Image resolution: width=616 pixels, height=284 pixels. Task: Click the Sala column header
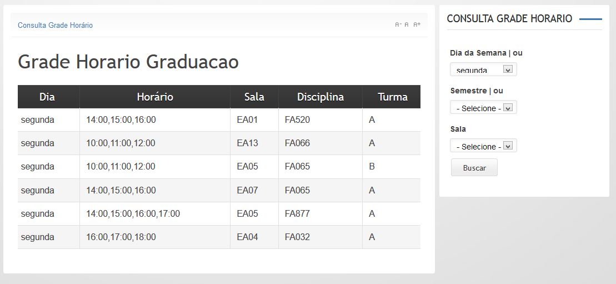point(254,97)
